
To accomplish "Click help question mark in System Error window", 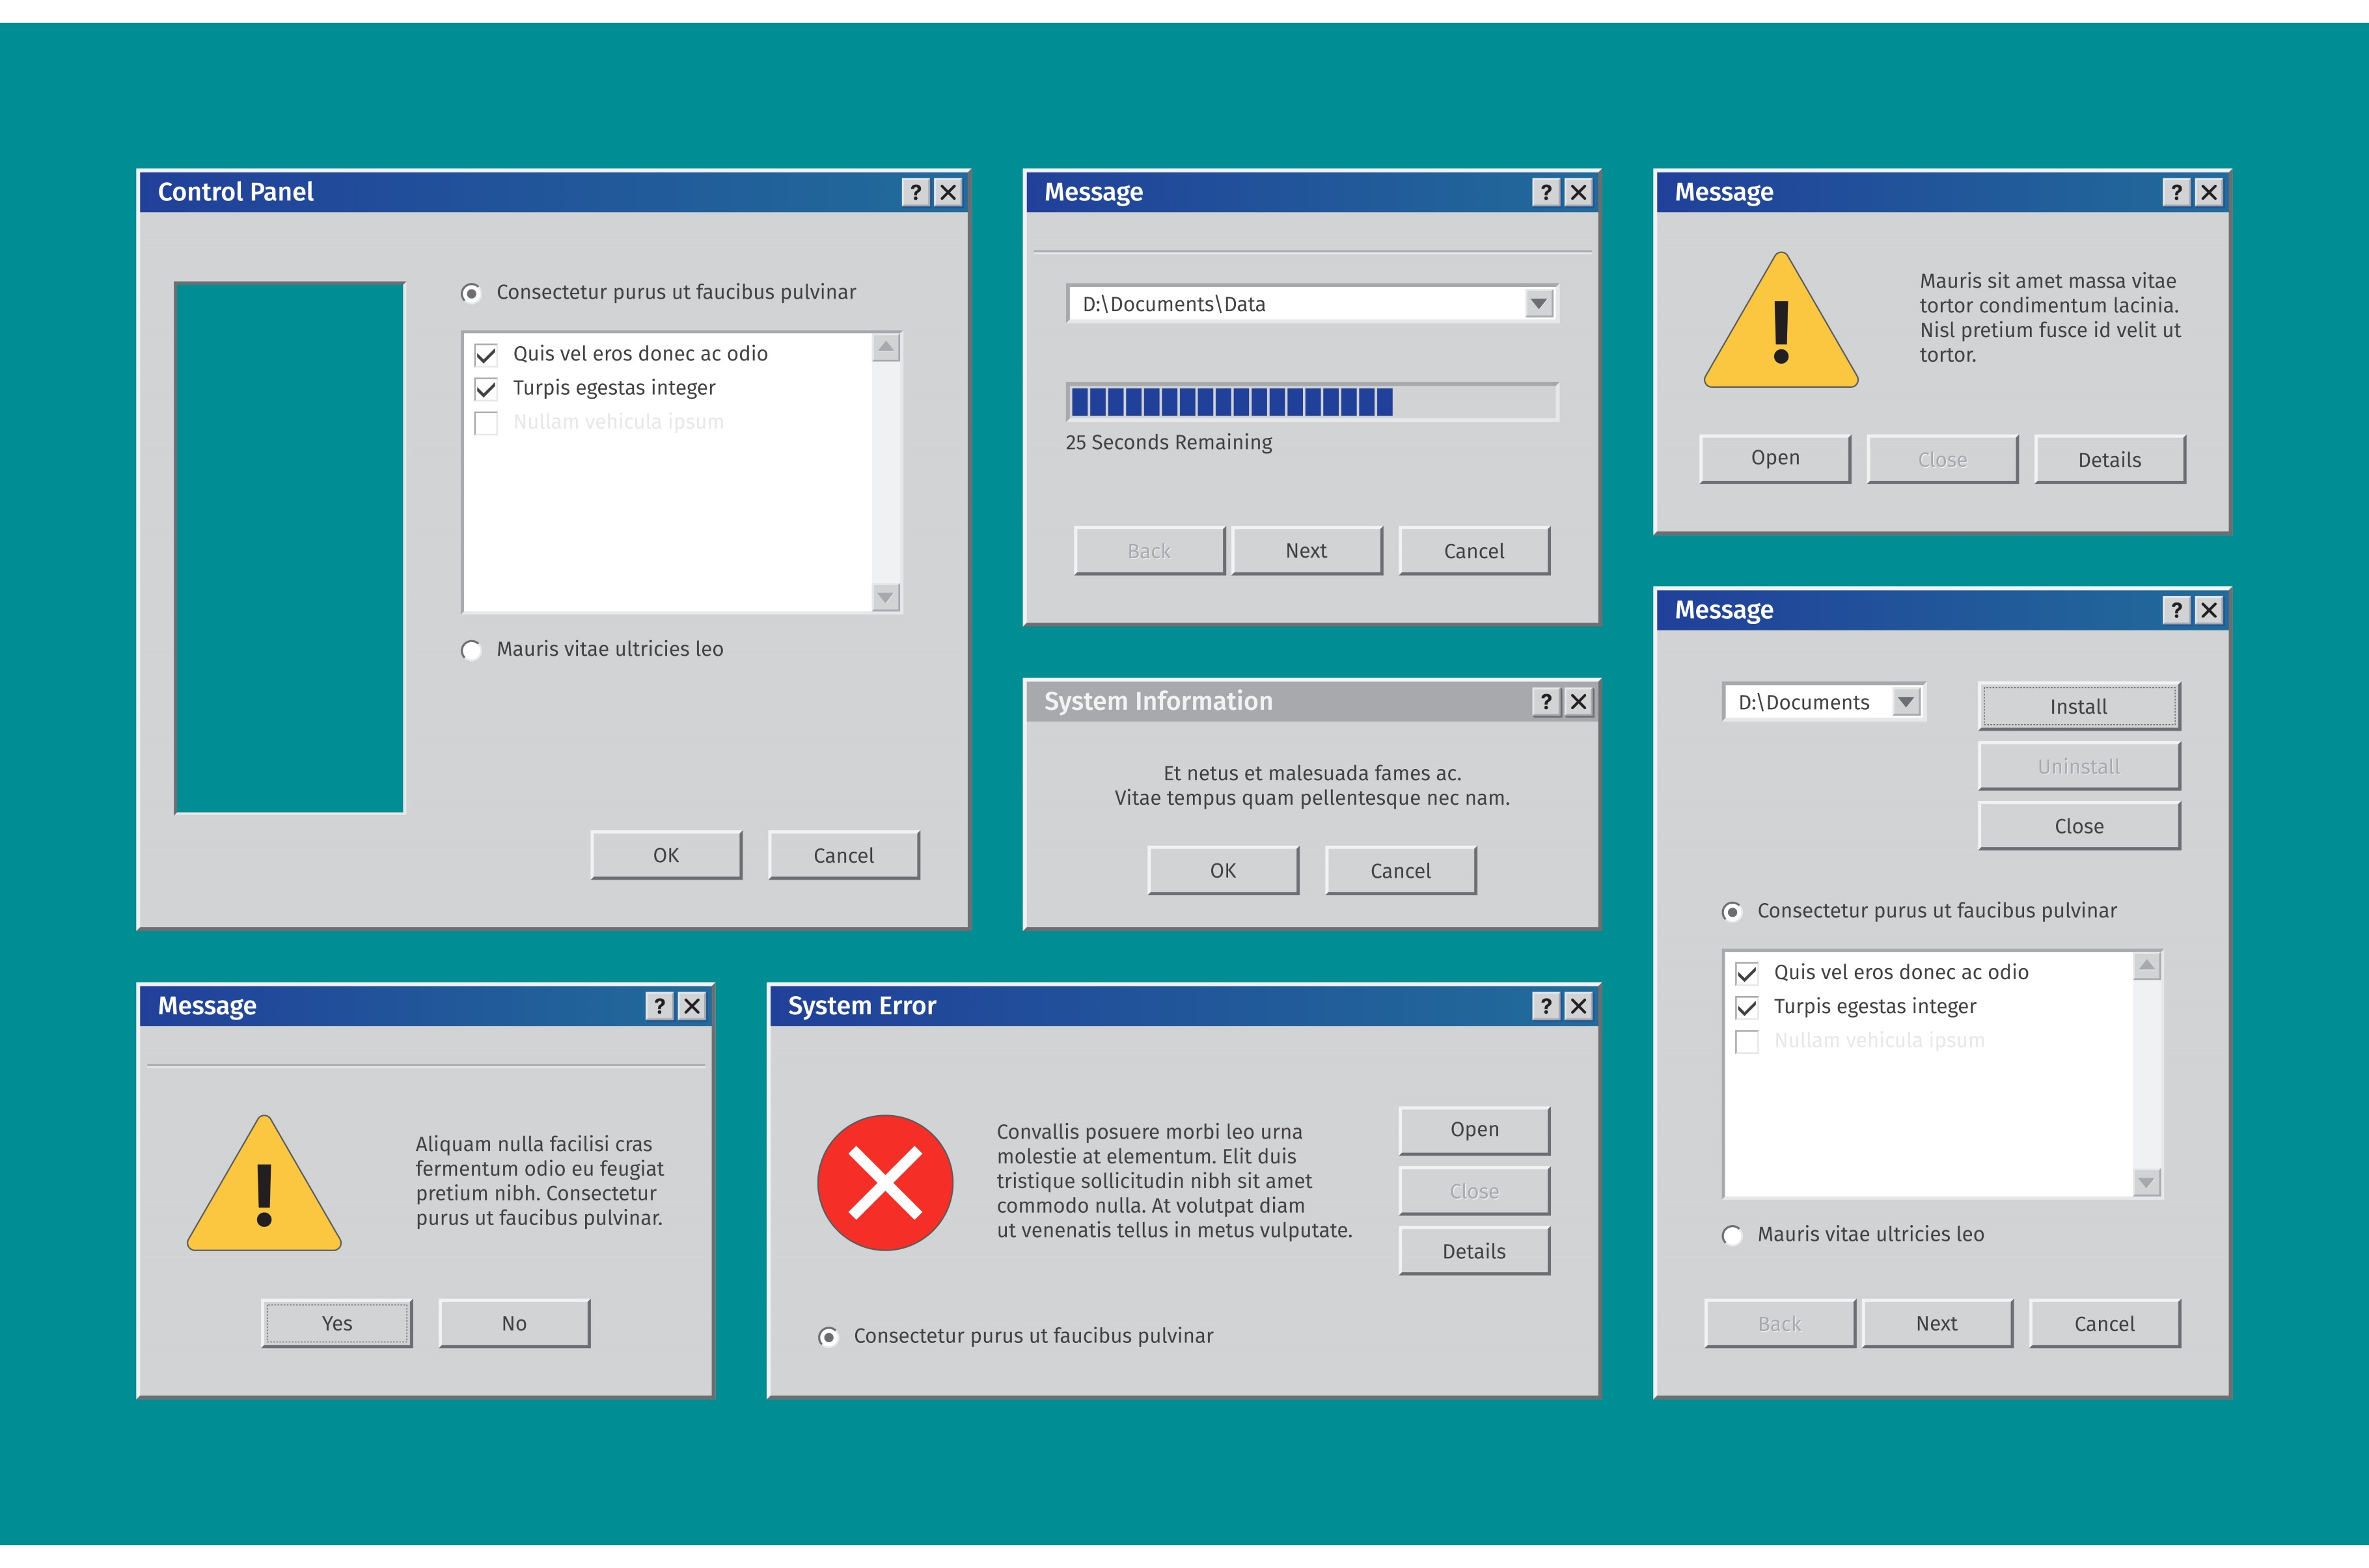I will click(x=1546, y=1006).
